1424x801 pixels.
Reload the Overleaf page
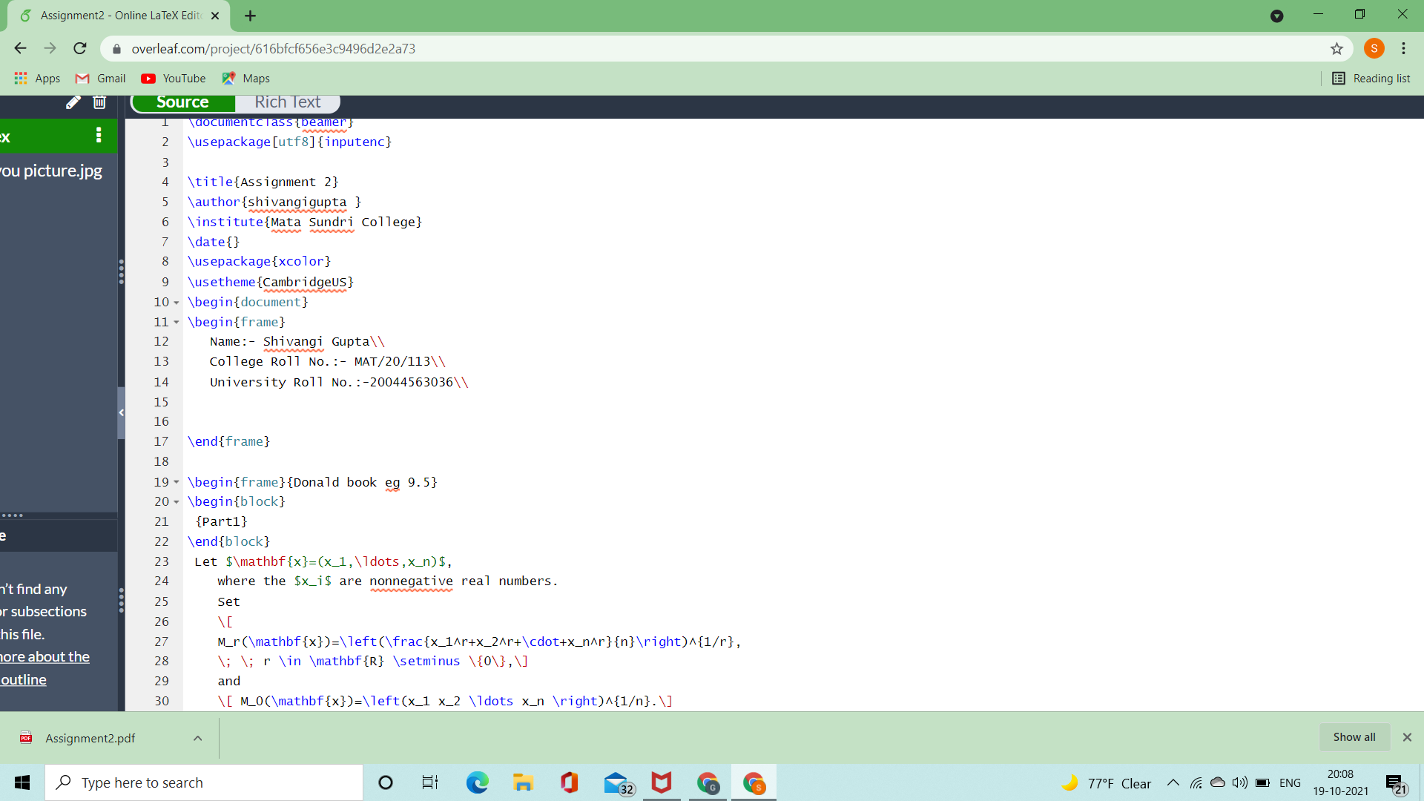click(x=80, y=48)
